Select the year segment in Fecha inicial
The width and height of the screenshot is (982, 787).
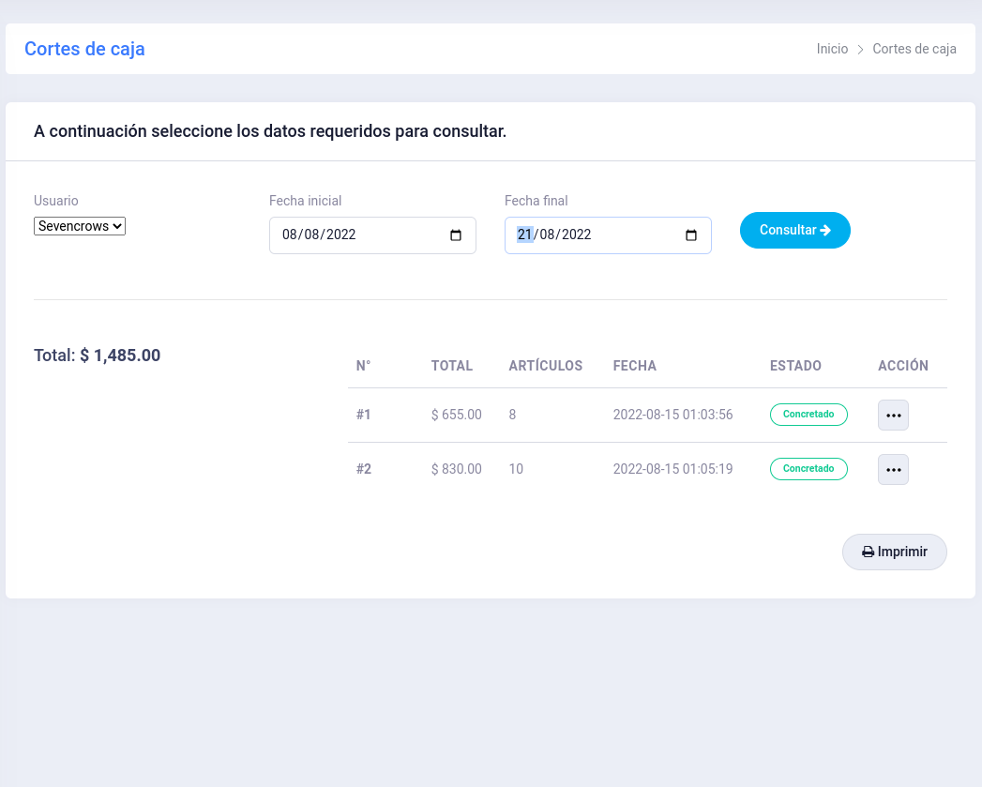[340, 235]
